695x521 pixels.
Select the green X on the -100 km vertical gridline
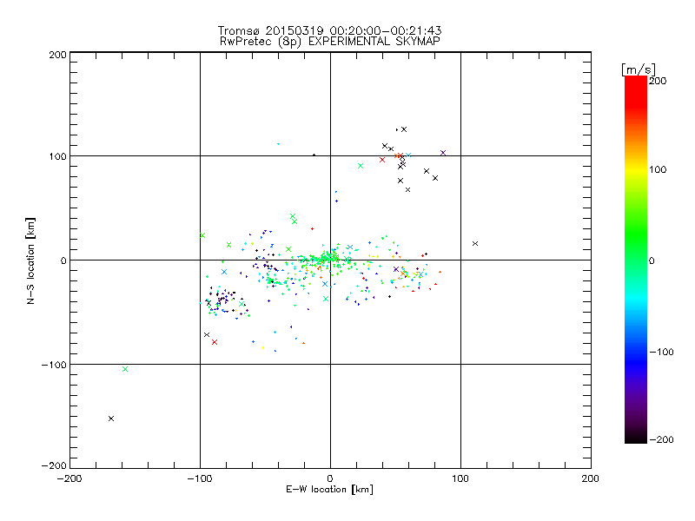pyautogui.click(x=202, y=235)
